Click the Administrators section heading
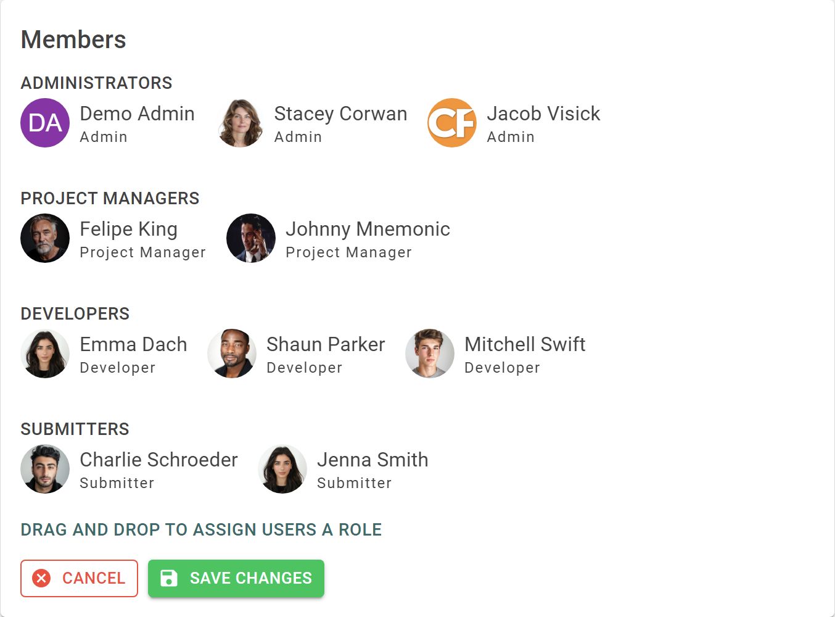 pos(96,83)
